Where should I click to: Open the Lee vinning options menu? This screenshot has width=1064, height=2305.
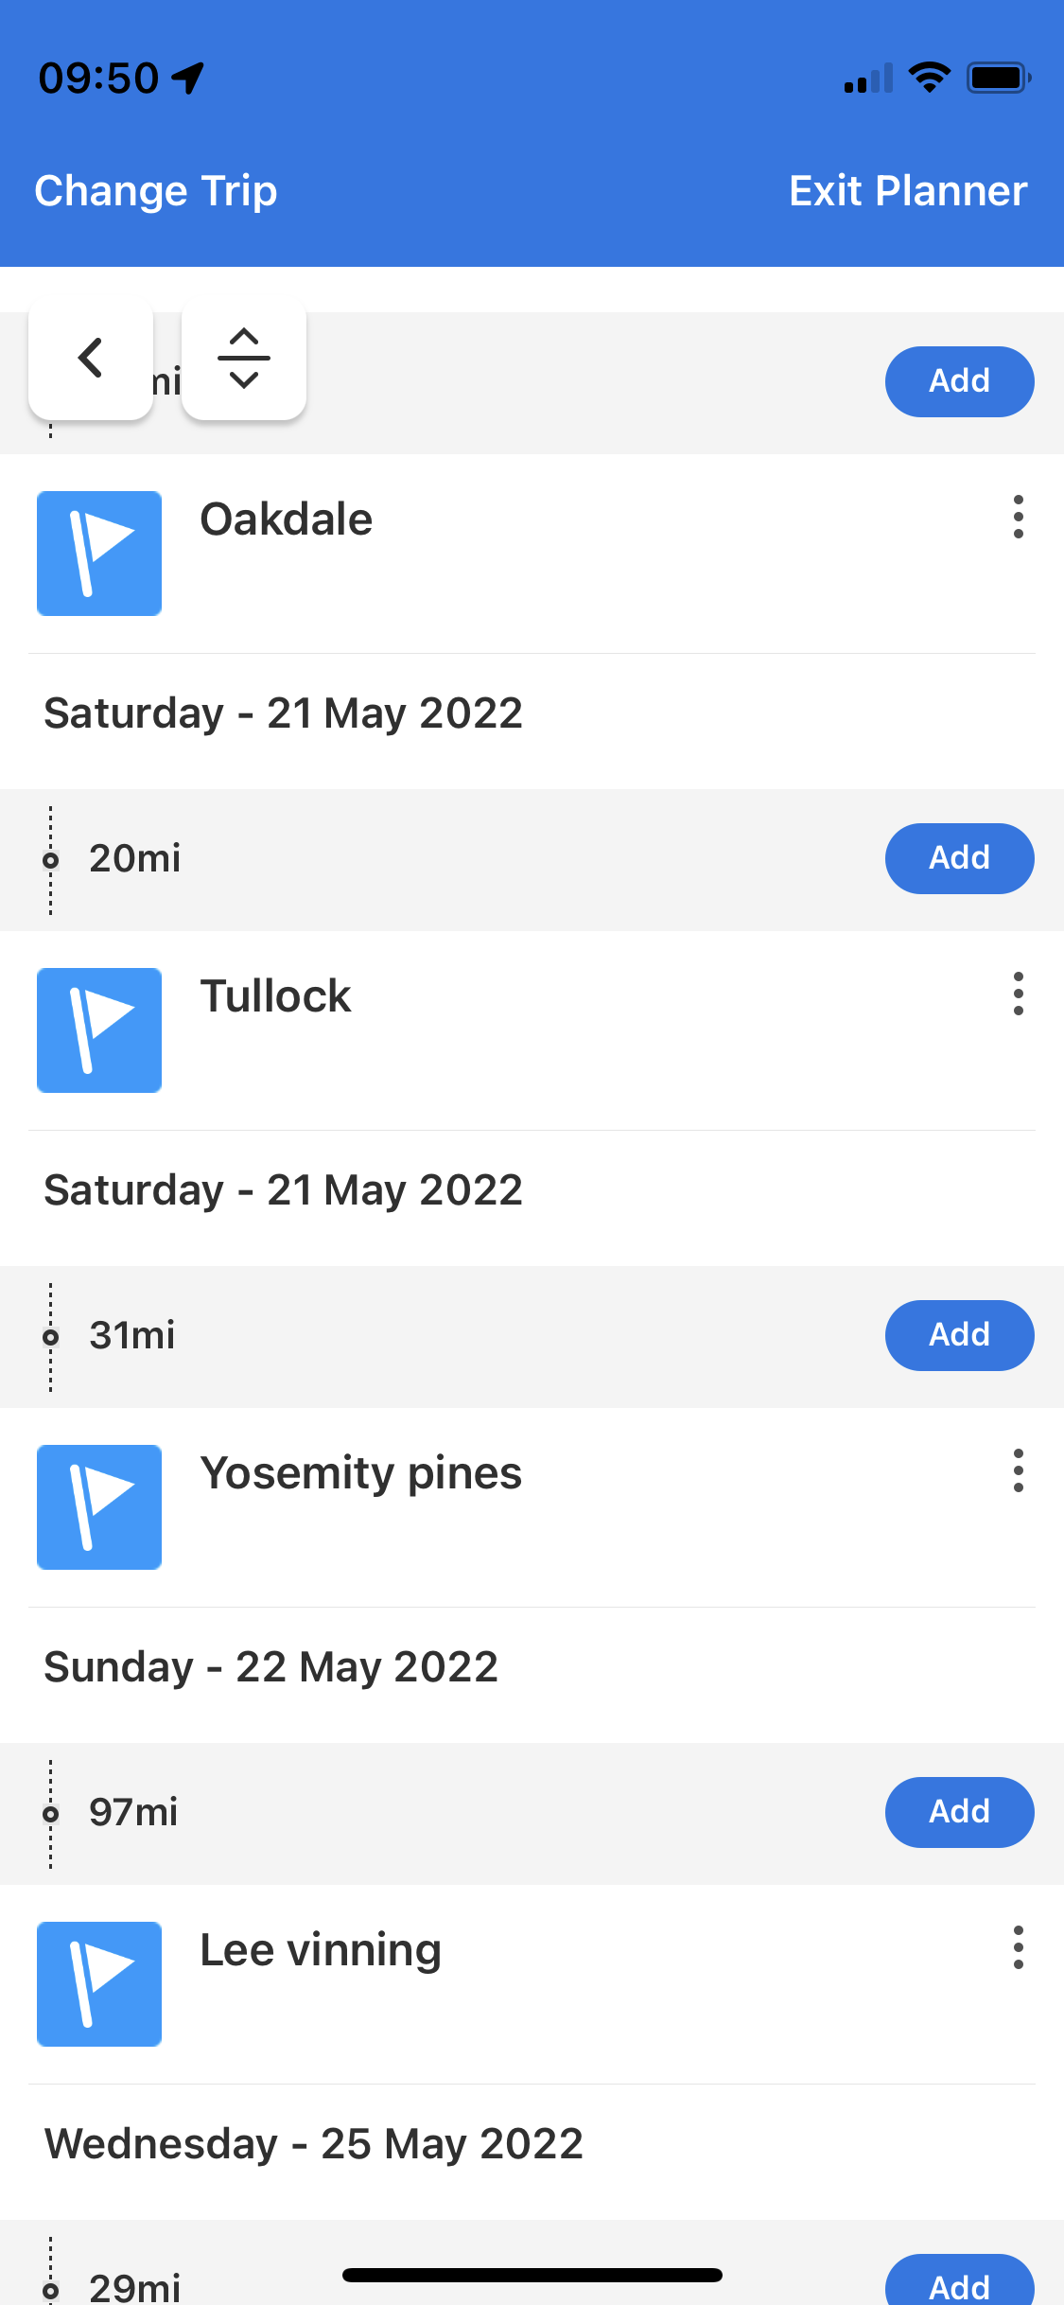pyautogui.click(x=1018, y=1948)
